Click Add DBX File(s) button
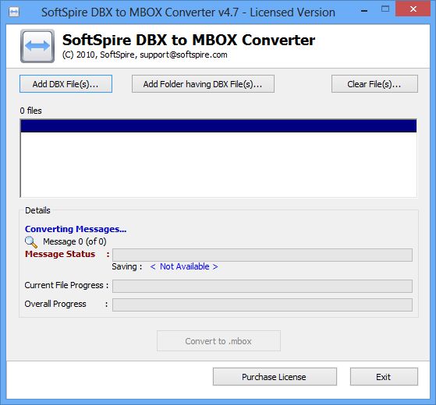 pos(66,84)
